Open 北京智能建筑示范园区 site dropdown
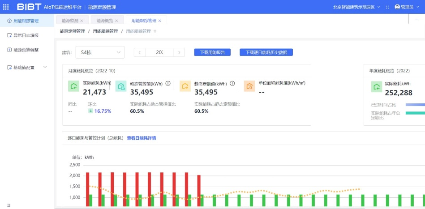425x209 pixels. [356, 7]
